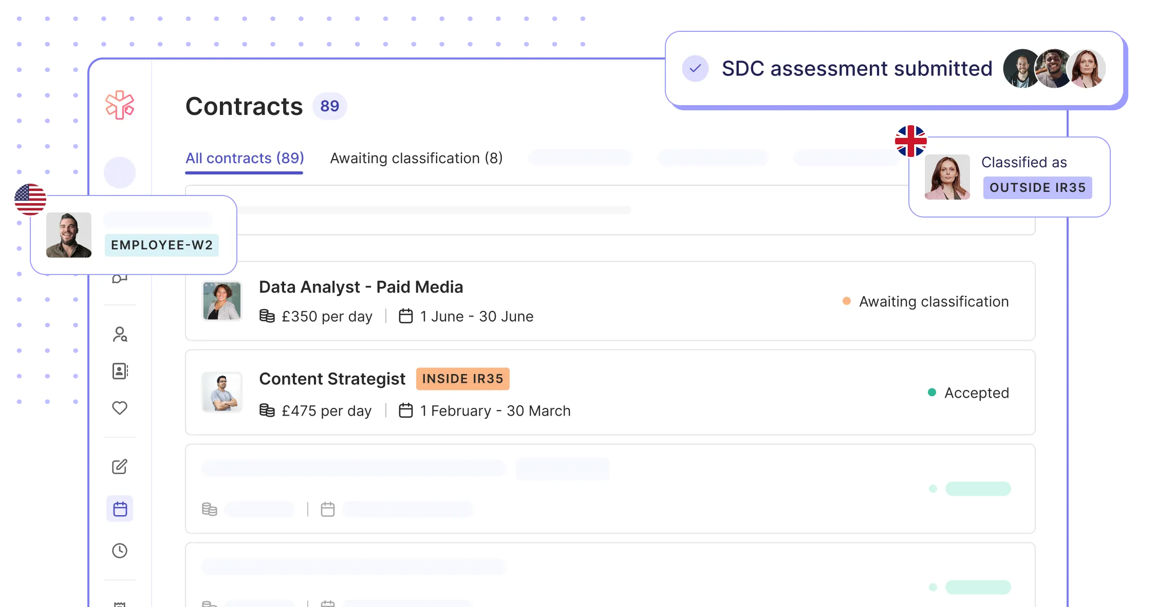Switch to All contracts (89) tab
The image size is (1156, 607).
245,158
